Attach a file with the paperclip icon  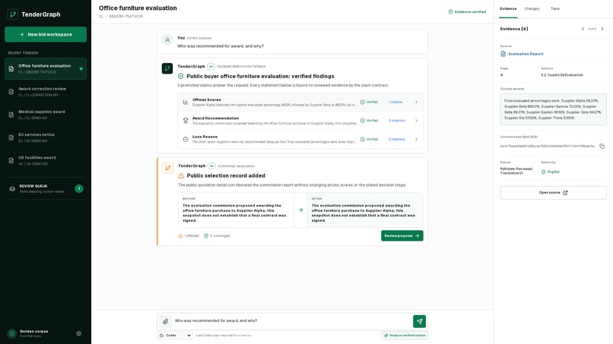click(x=165, y=321)
